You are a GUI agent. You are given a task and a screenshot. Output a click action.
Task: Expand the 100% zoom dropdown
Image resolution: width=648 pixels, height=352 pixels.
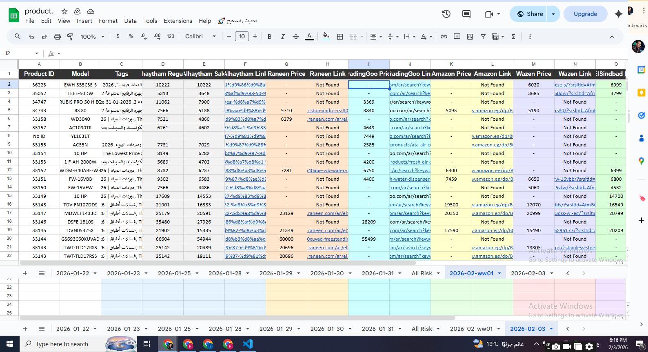coord(92,37)
